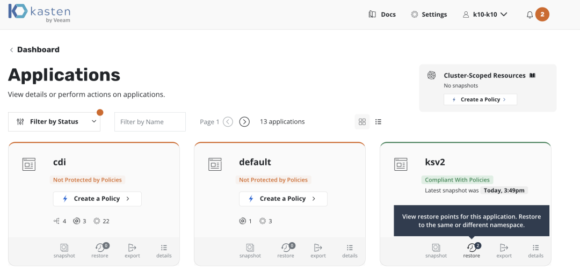Open restore for default
Screen dimensions: 580x276
click(286, 250)
